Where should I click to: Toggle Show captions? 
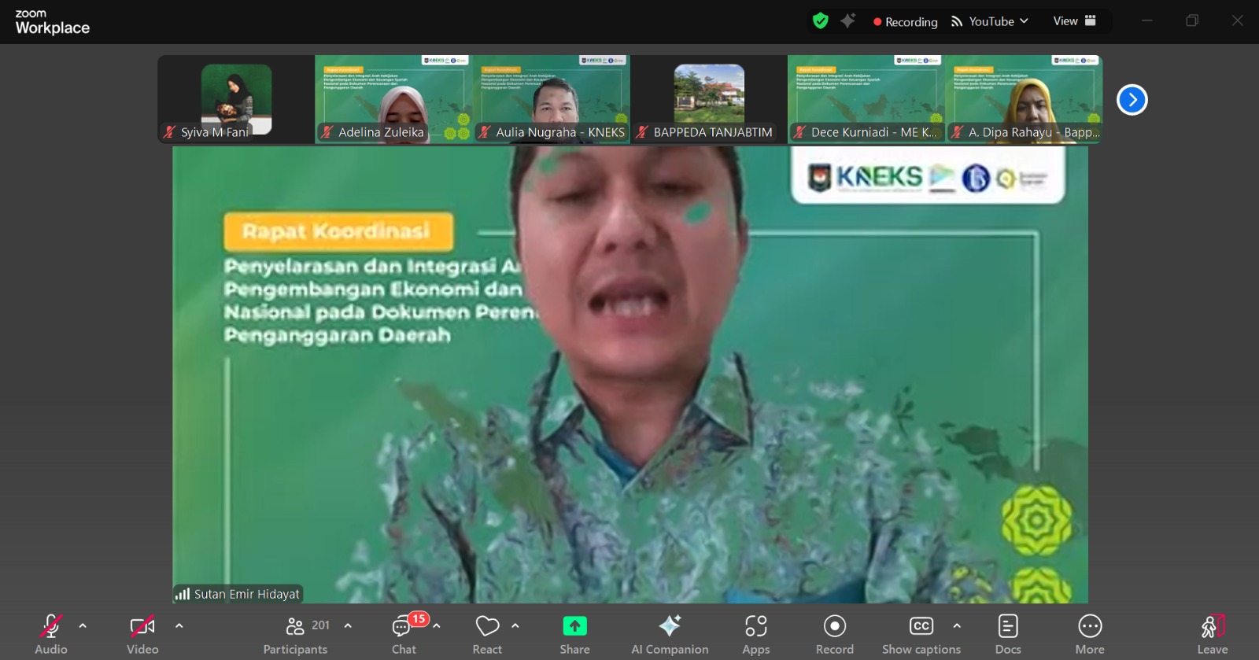[x=921, y=634]
